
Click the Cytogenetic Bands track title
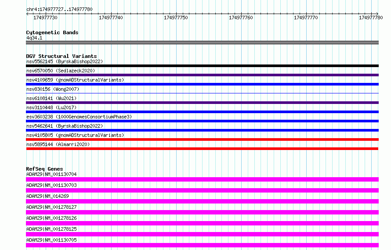52,32
